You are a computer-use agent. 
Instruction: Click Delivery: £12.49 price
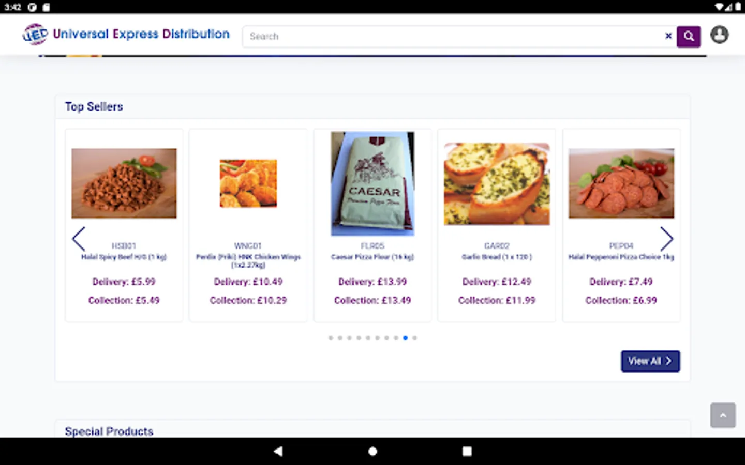(x=497, y=282)
